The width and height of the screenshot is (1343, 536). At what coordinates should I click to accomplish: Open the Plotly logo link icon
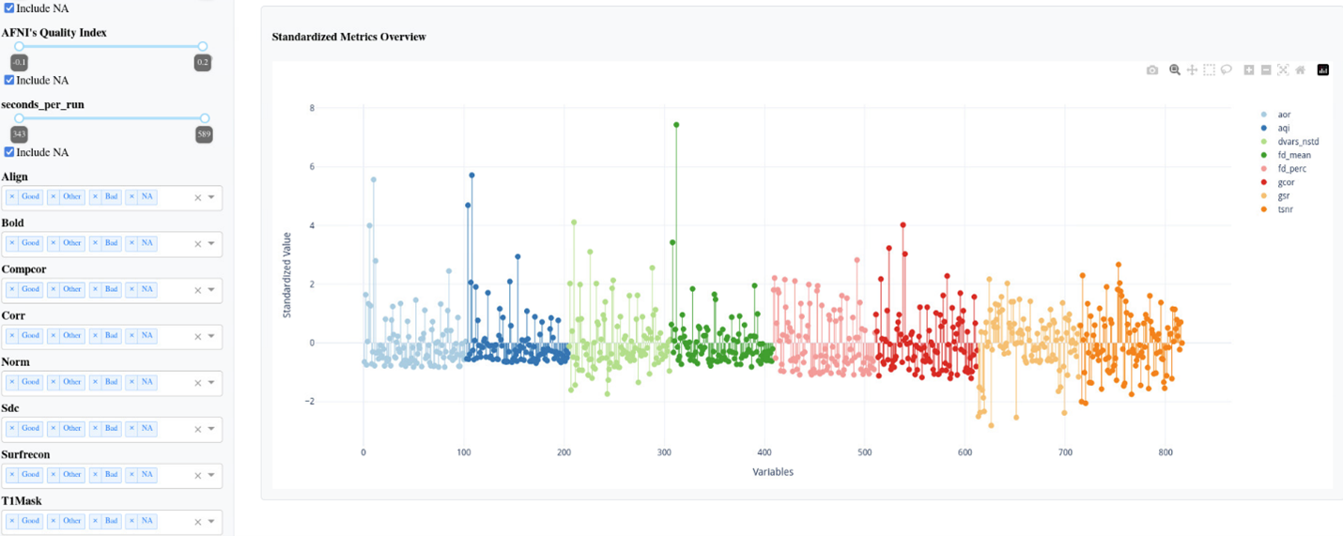point(1323,70)
